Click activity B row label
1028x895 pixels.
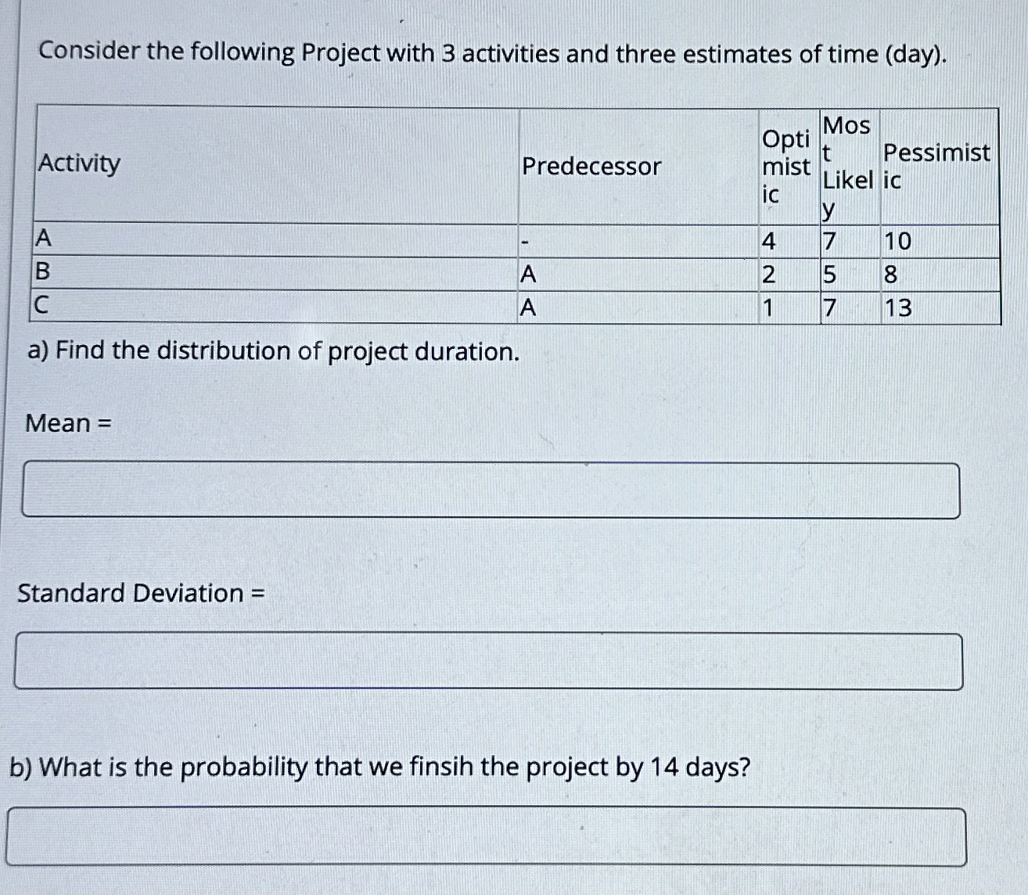click(x=42, y=273)
